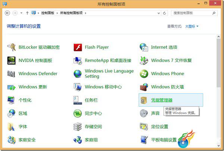Click the search magnifier button
The height and width of the screenshot is (151, 224).
[214, 13]
